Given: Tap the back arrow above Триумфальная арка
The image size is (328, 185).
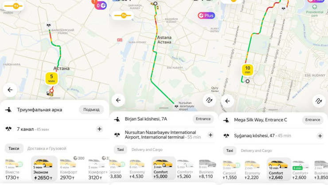Looking at the screenshot, I should 10,90.
